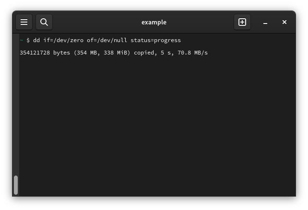Click the "$" prompt symbol

tap(28, 40)
